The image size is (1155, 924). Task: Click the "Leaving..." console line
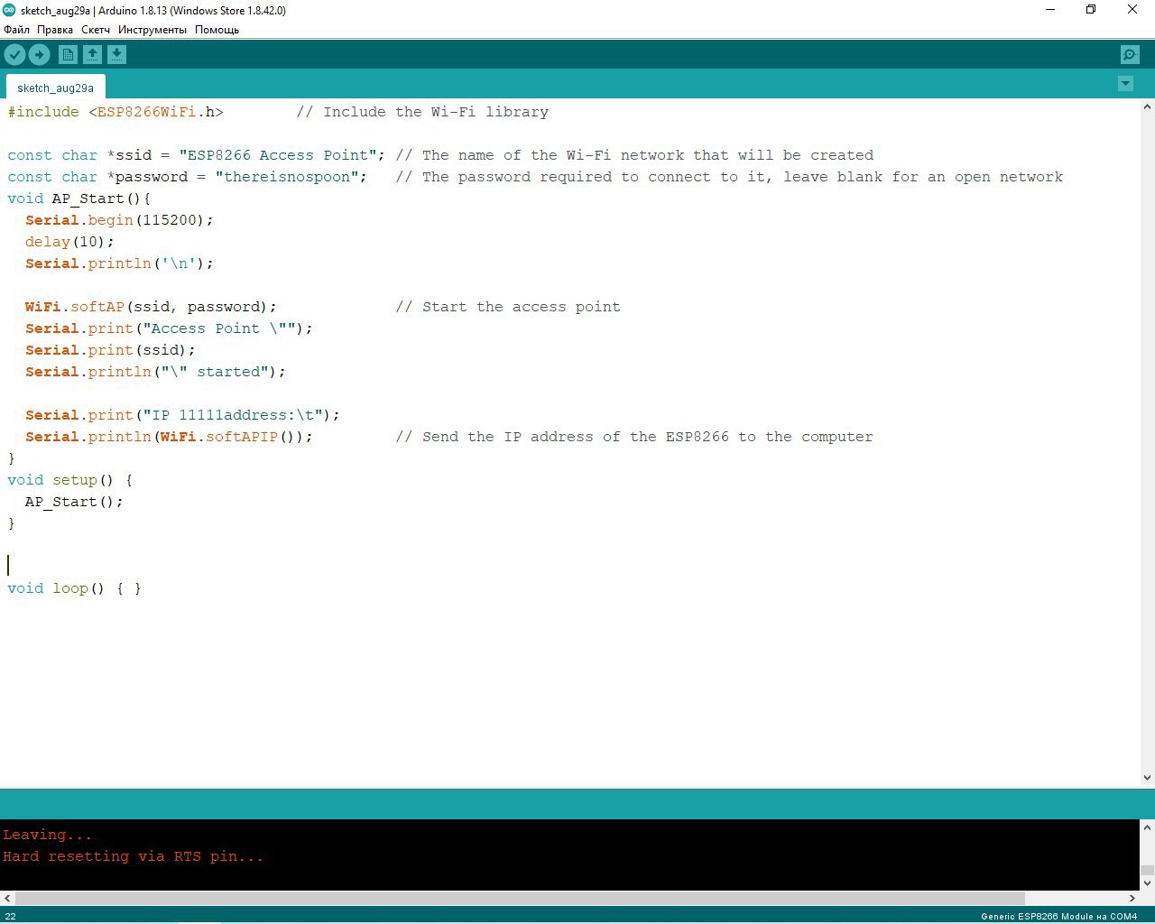click(x=47, y=835)
